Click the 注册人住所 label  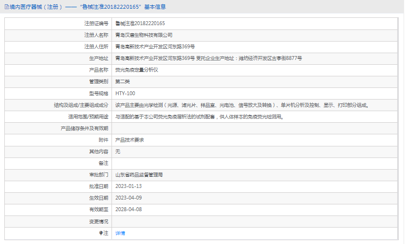[97, 47]
